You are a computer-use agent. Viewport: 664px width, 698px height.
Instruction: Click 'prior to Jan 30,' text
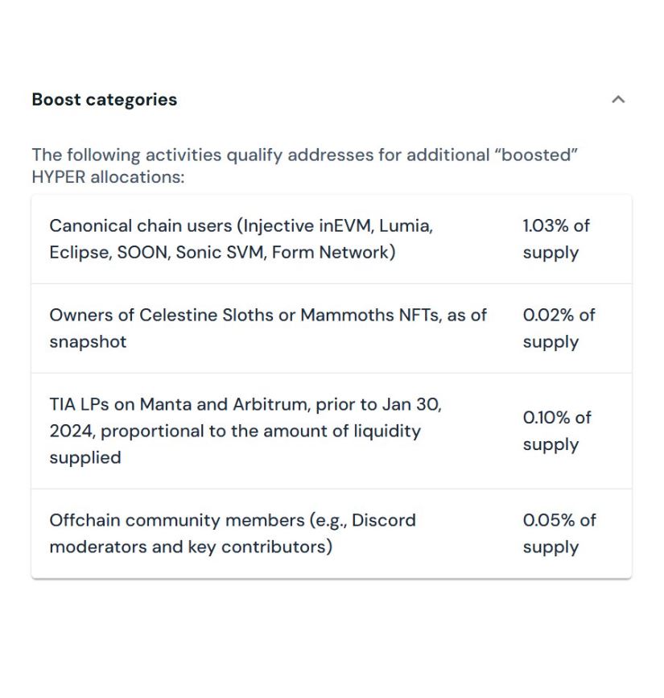(379, 404)
